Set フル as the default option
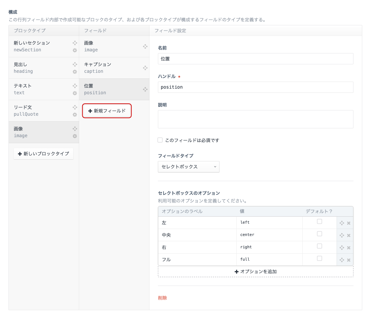The width and height of the screenshot is (370, 319). click(x=319, y=259)
